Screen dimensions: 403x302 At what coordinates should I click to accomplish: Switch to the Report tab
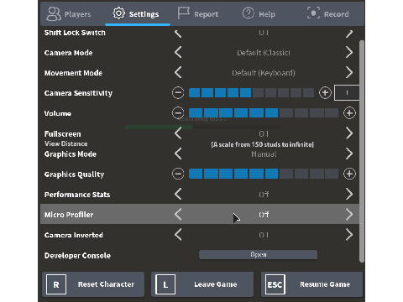[x=198, y=13]
